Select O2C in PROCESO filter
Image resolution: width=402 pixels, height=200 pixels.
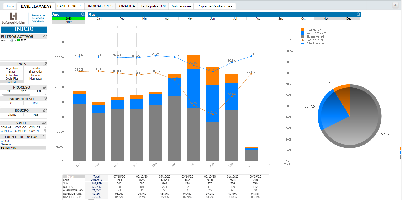click(x=23, y=91)
